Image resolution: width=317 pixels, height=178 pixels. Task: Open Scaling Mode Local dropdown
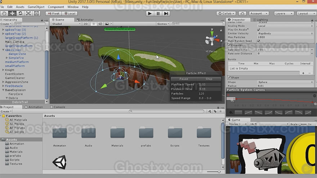pyautogui.click(x=285, y=26)
